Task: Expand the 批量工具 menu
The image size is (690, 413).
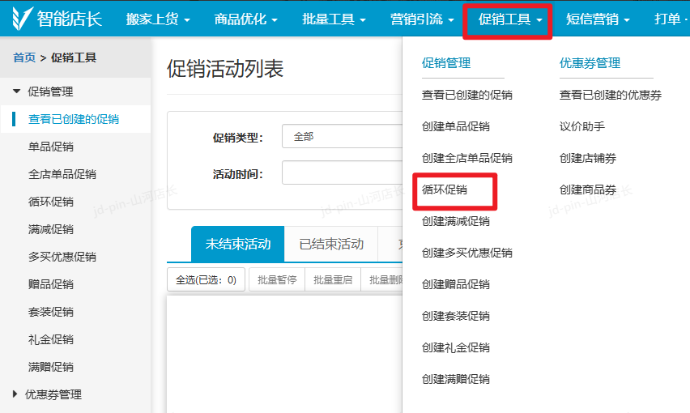Action: click(x=334, y=19)
